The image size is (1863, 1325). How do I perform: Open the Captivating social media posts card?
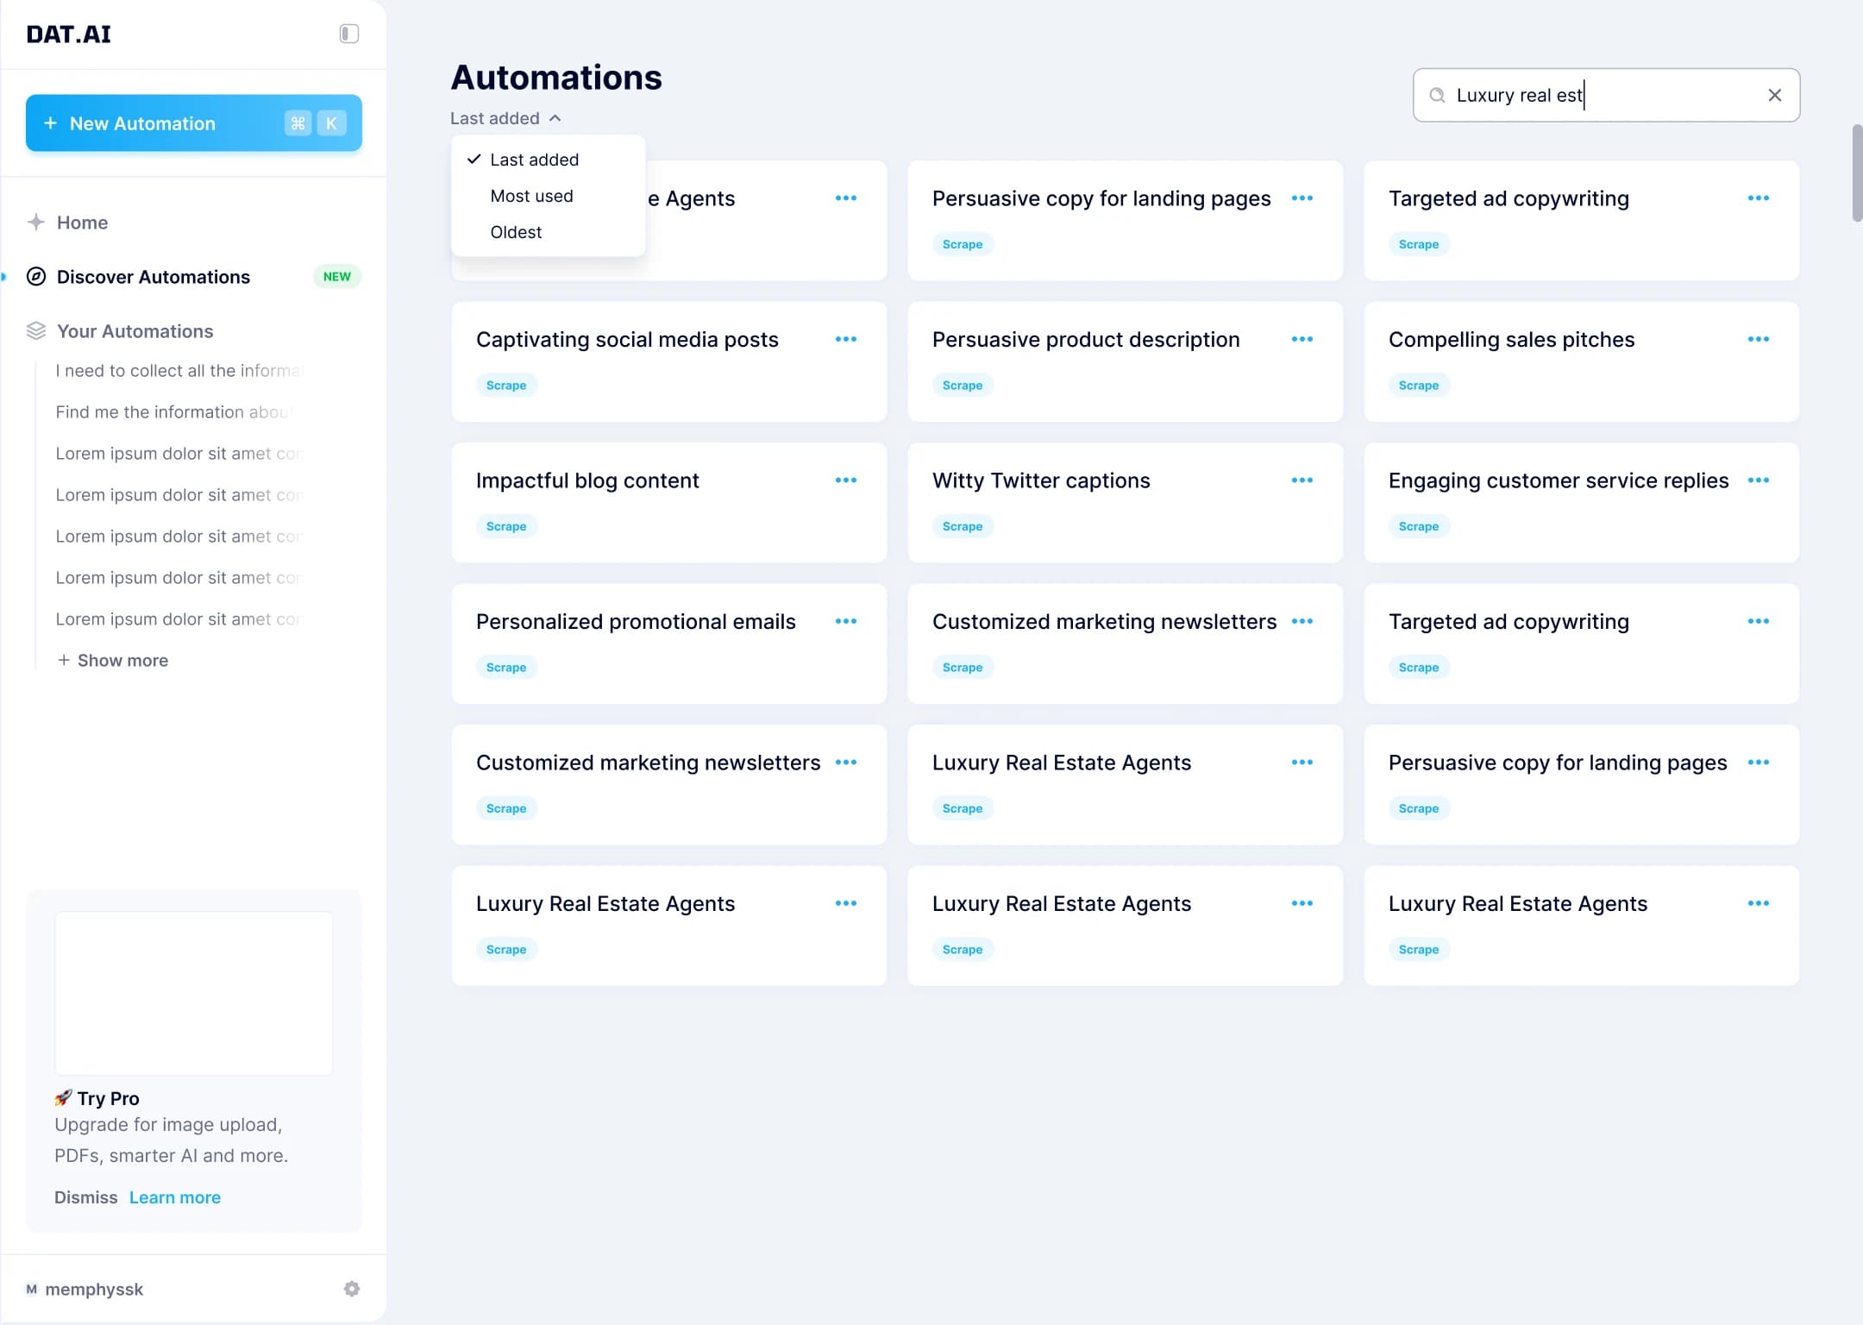[x=669, y=361]
